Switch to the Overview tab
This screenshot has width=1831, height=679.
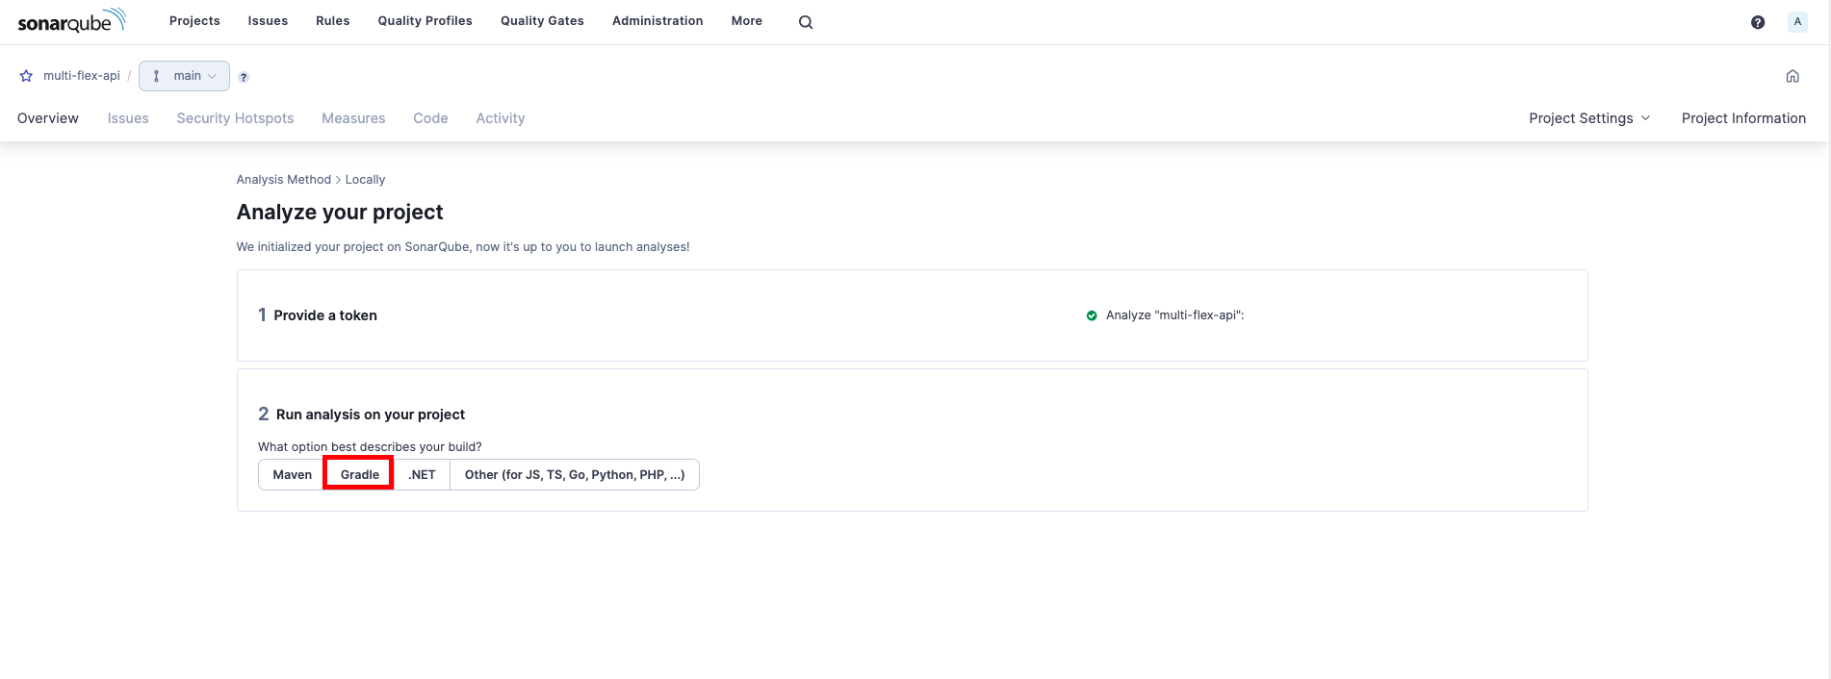(x=48, y=118)
